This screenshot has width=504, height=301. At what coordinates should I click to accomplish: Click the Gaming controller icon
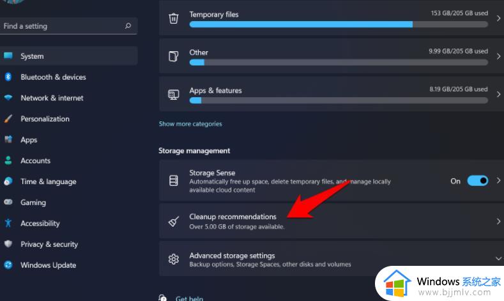[x=8, y=203]
